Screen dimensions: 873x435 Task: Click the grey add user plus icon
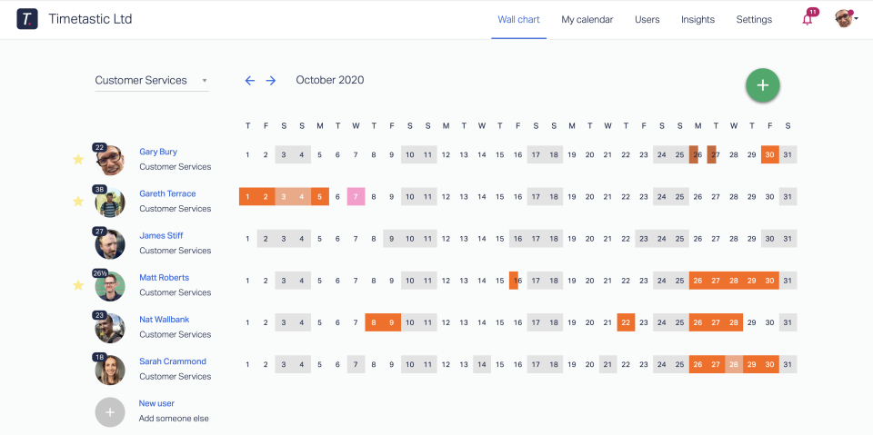coord(110,411)
